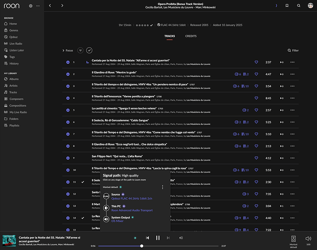
Task: Play track 1 with its play icon
Action: pyautogui.click(x=68, y=62)
